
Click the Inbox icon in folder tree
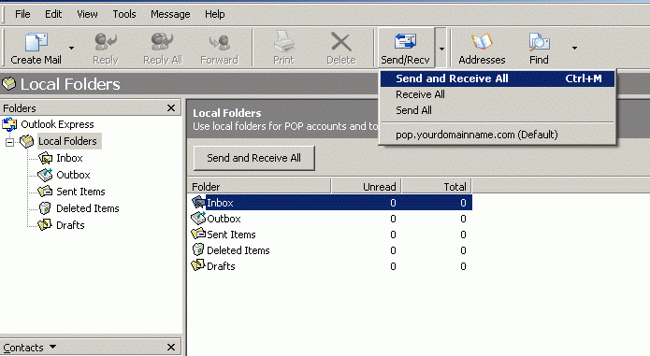click(x=45, y=158)
